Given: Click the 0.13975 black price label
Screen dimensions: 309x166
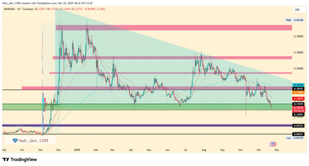Looking at the screenshot, I should [x=298, y=104].
